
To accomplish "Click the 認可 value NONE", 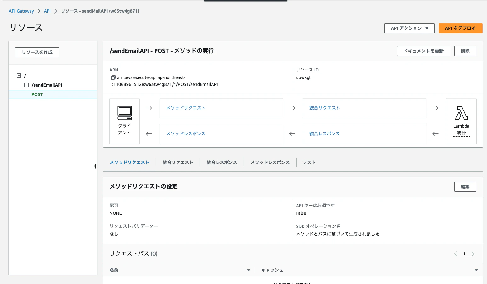I will tap(116, 213).
